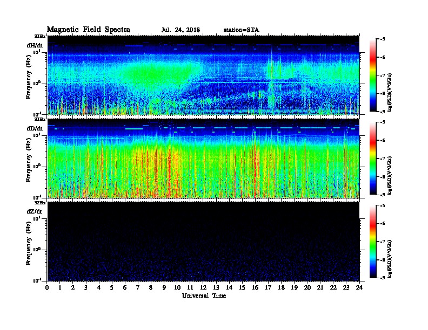Click hour tick label "3" on time axis
The height and width of the screenshot is (330, 428).
click(86, 287)
